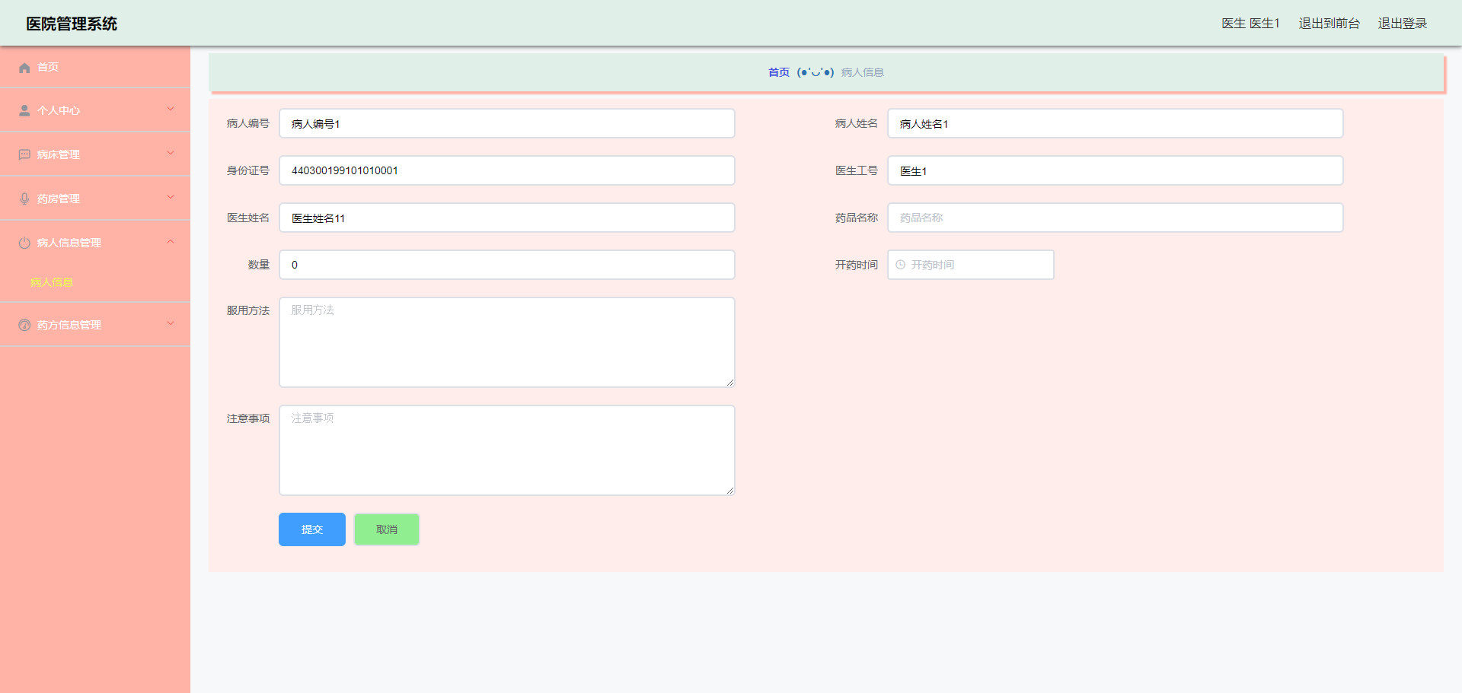The height and width of the screenshot is (693, 1462).
Task: Click the microphone icon beside 药房管理
Action: [x=24, y=199]
